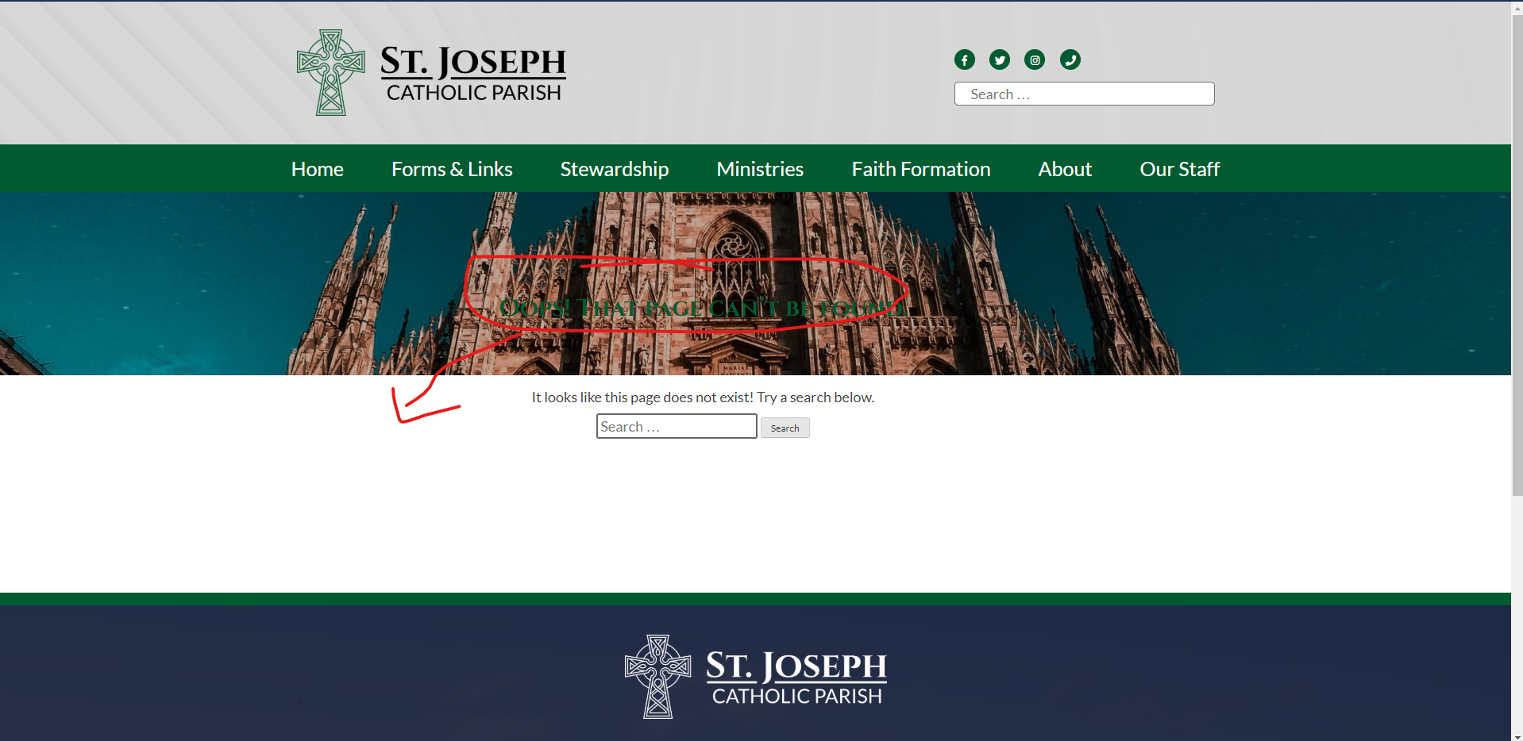Open the About menu item
Image resolution: width=1523 pixels, height=741 pixels.
coord(1064,169)
